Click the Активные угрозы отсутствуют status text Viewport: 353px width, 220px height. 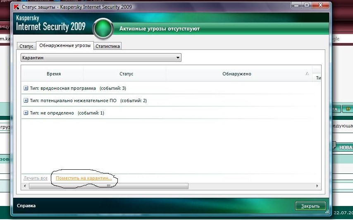coord(160,29)
